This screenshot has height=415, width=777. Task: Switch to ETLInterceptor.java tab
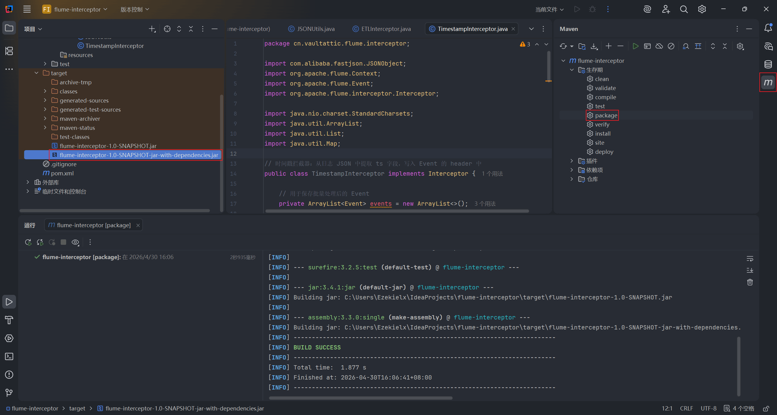382,29
